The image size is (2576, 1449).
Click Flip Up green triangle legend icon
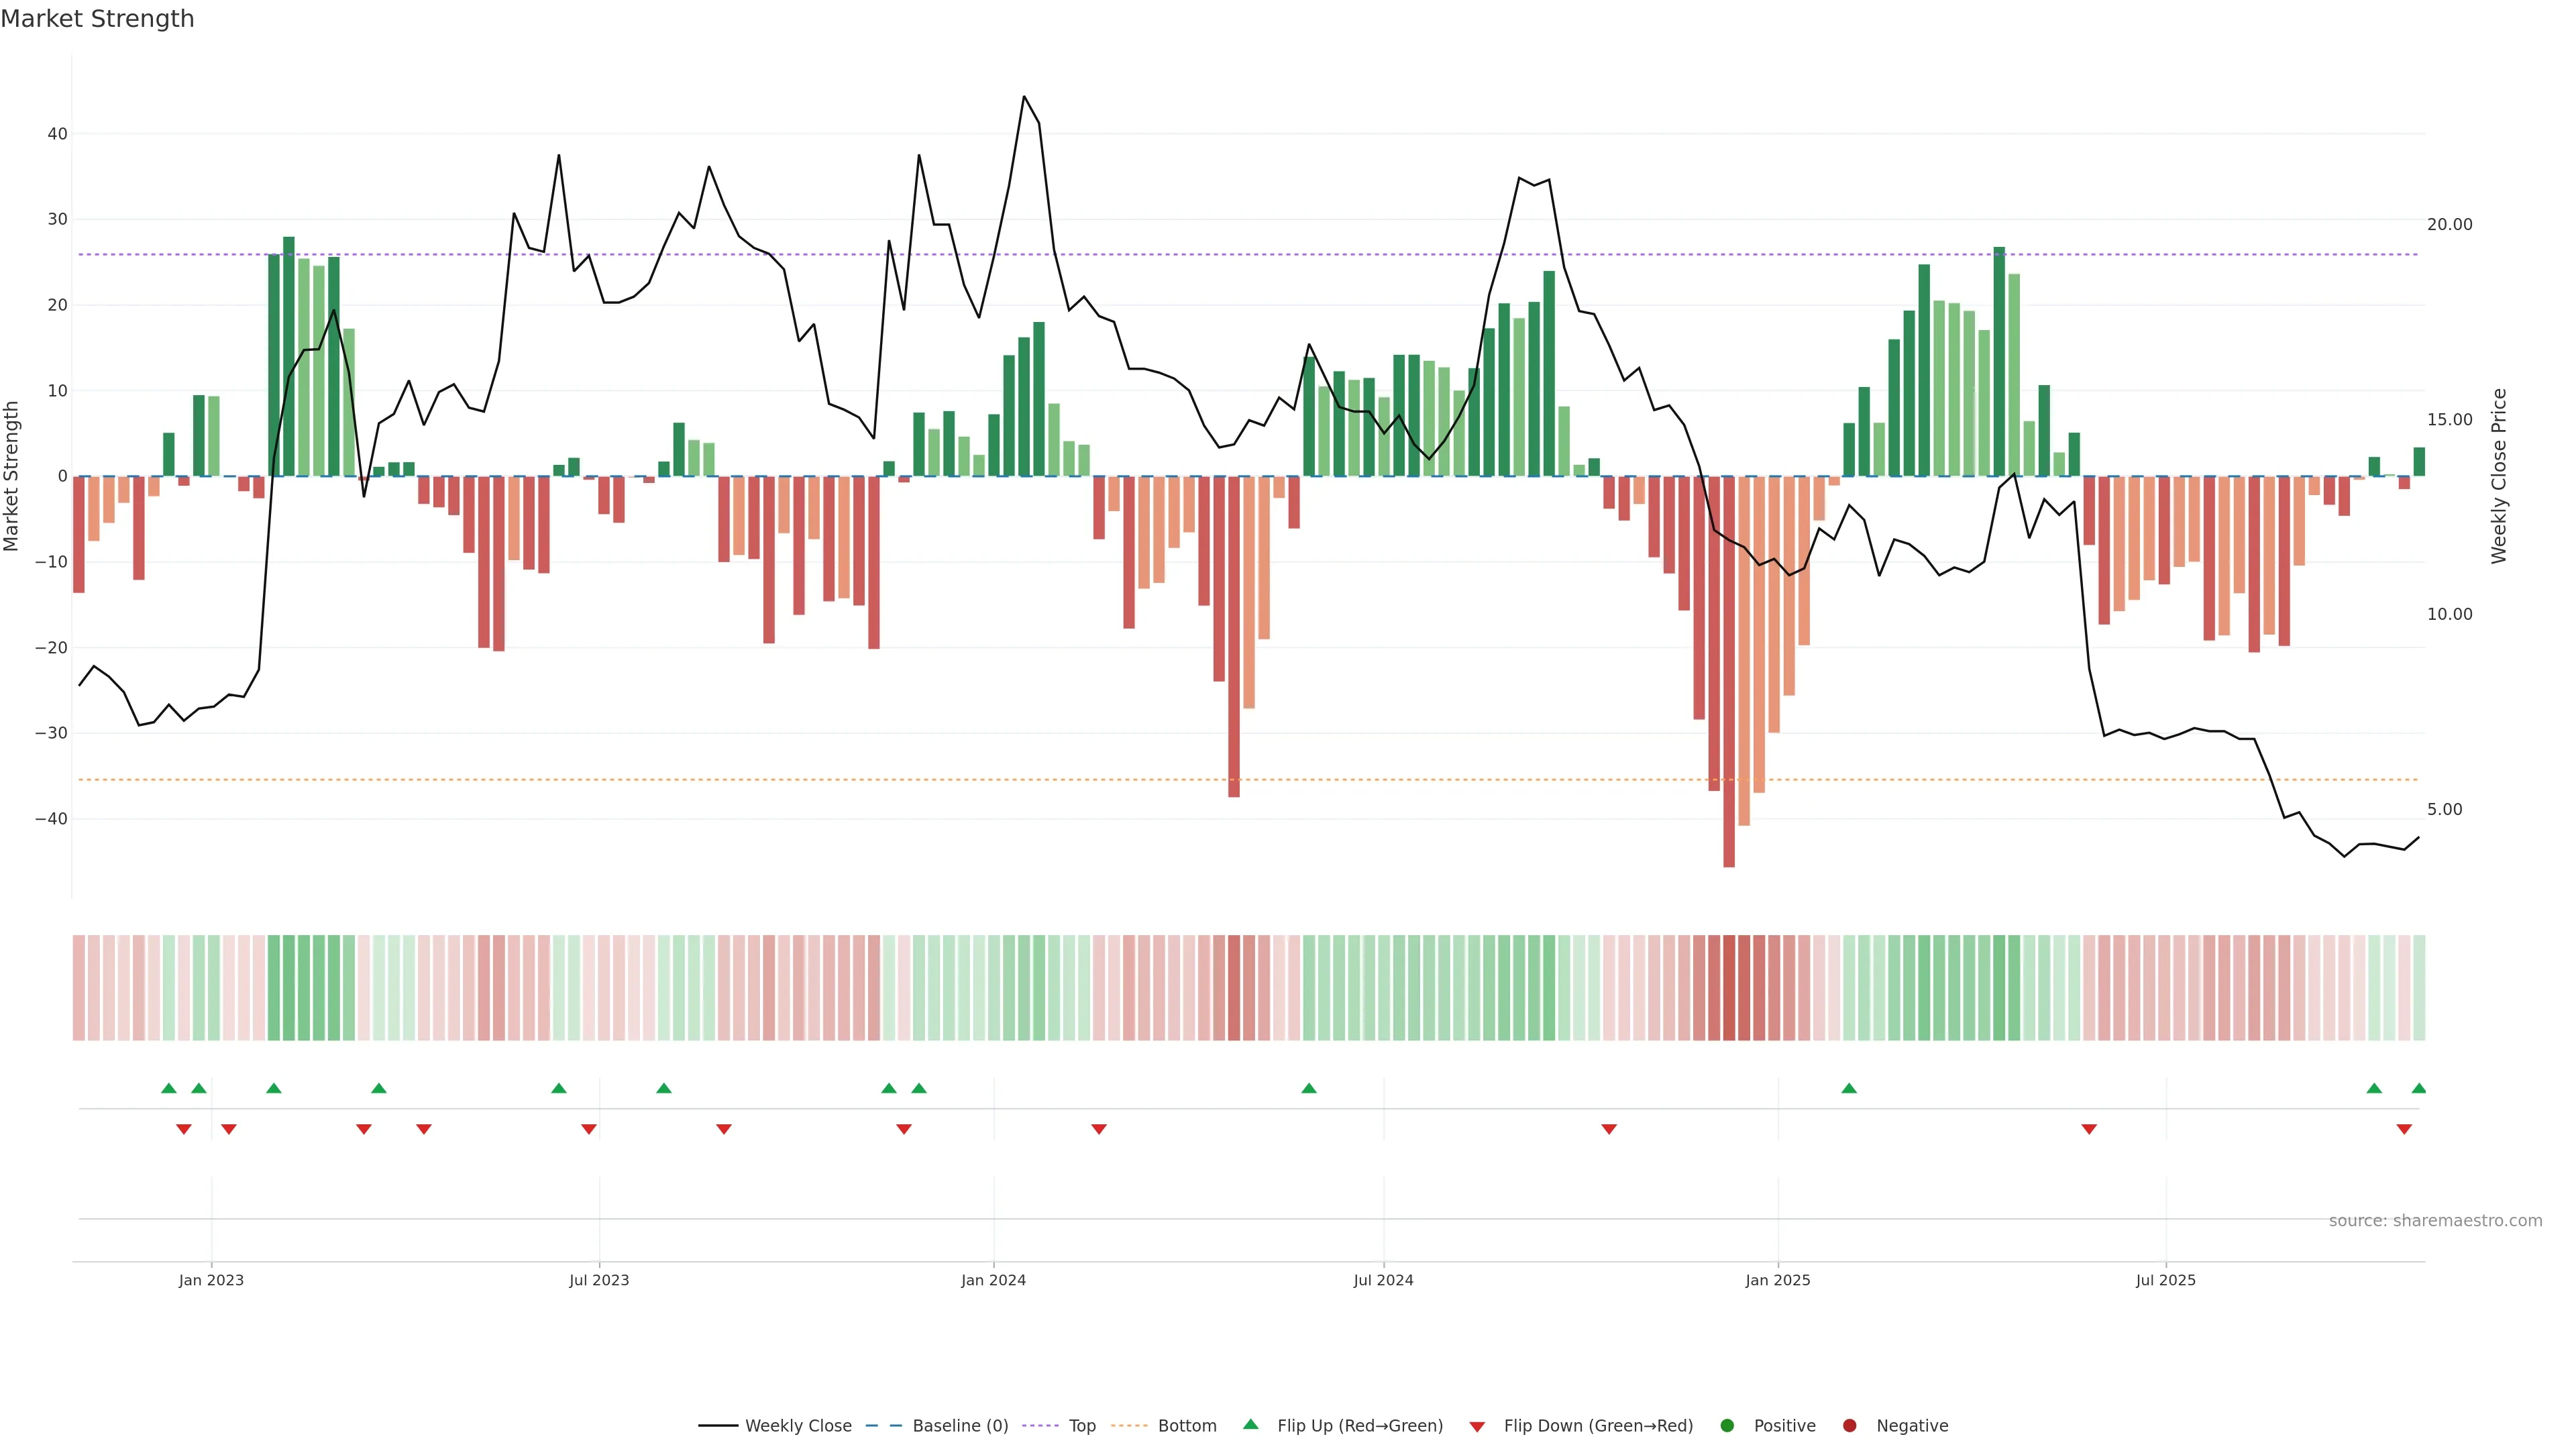(1250, 1425)
